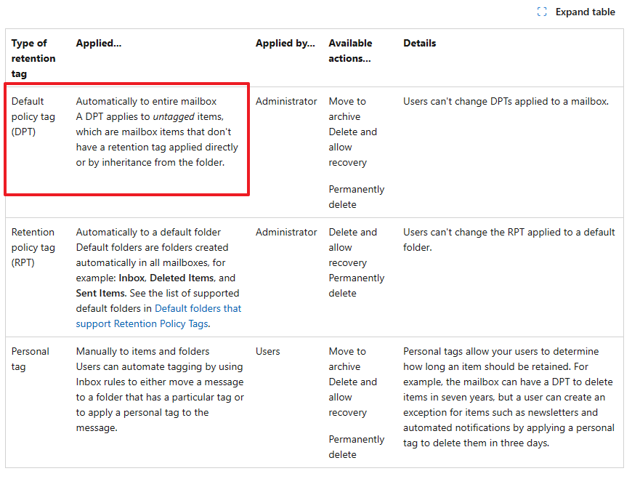The height and width of the screenshot is (479, 632).
Task: Click the 'Retention policy tag (RPT)' cell
Action: [33, 247]
